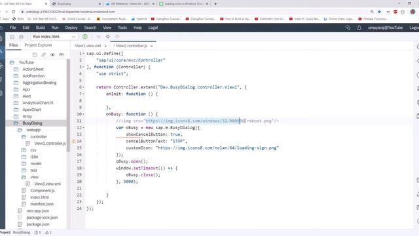Switch to the BusyDialog browser tab
The height and width of the screenshot is (236, 419).
77,4
